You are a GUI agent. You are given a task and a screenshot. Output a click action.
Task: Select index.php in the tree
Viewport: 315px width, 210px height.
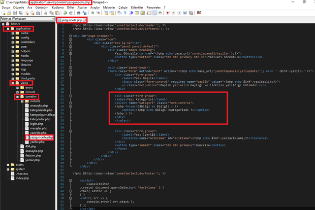coord(22,178)
